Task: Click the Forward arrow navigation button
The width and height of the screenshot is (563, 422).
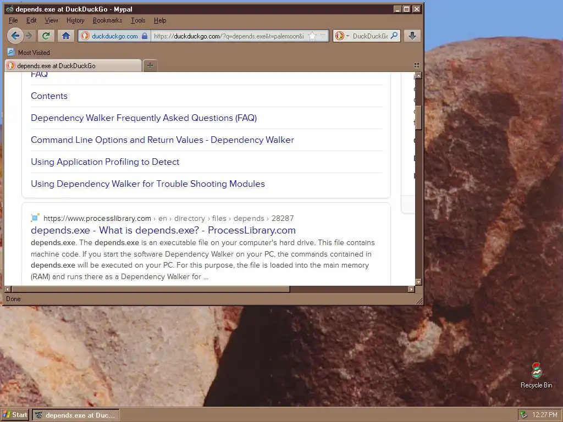Action: (30, 36)
